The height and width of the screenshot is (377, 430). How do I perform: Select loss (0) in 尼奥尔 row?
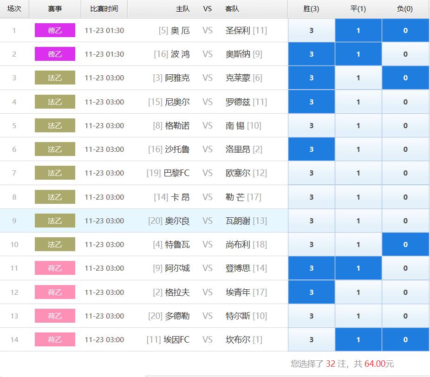pos(405,102)
